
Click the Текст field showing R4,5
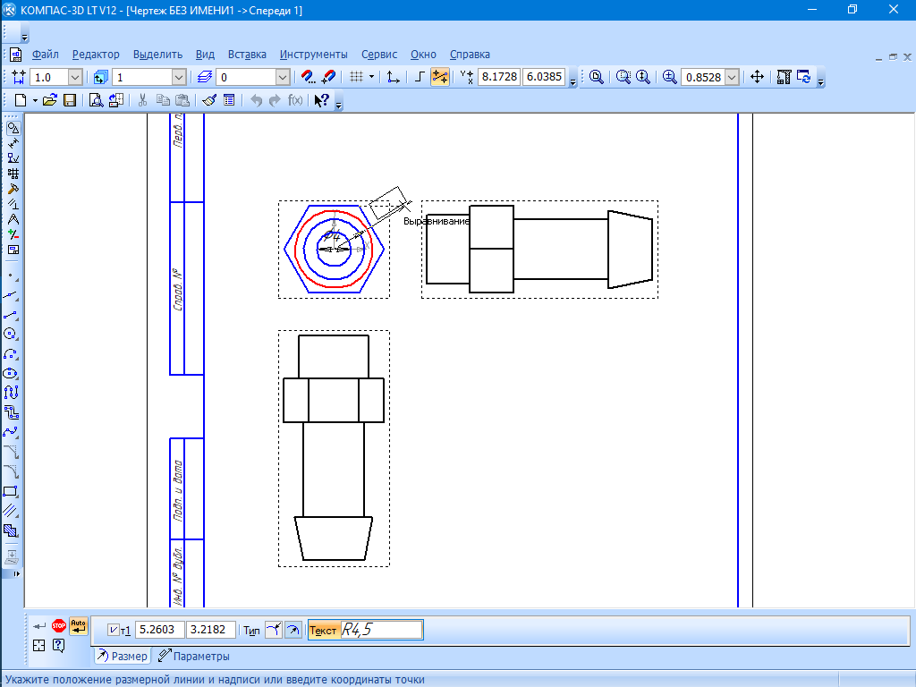click(380, 630)
